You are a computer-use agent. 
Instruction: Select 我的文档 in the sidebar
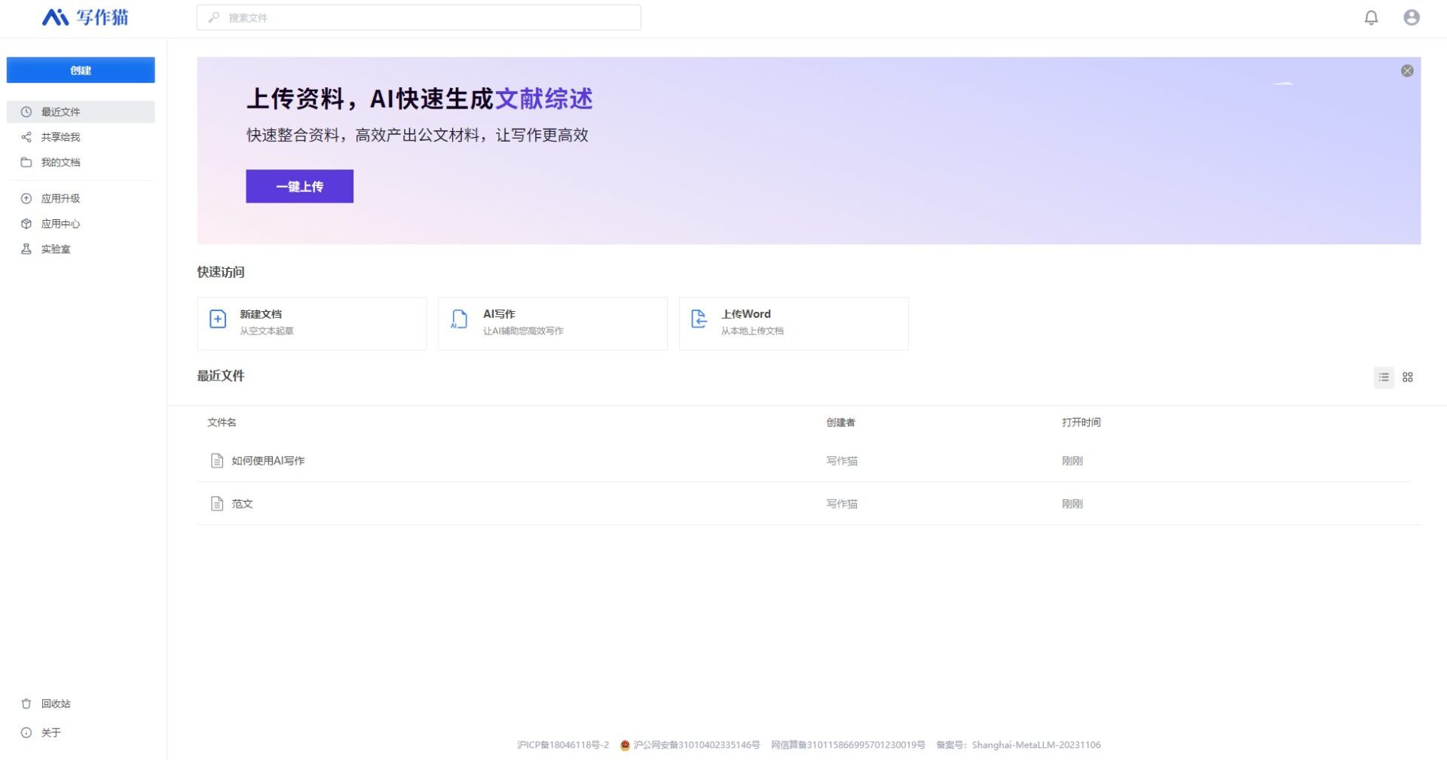(x=60, y=162)
